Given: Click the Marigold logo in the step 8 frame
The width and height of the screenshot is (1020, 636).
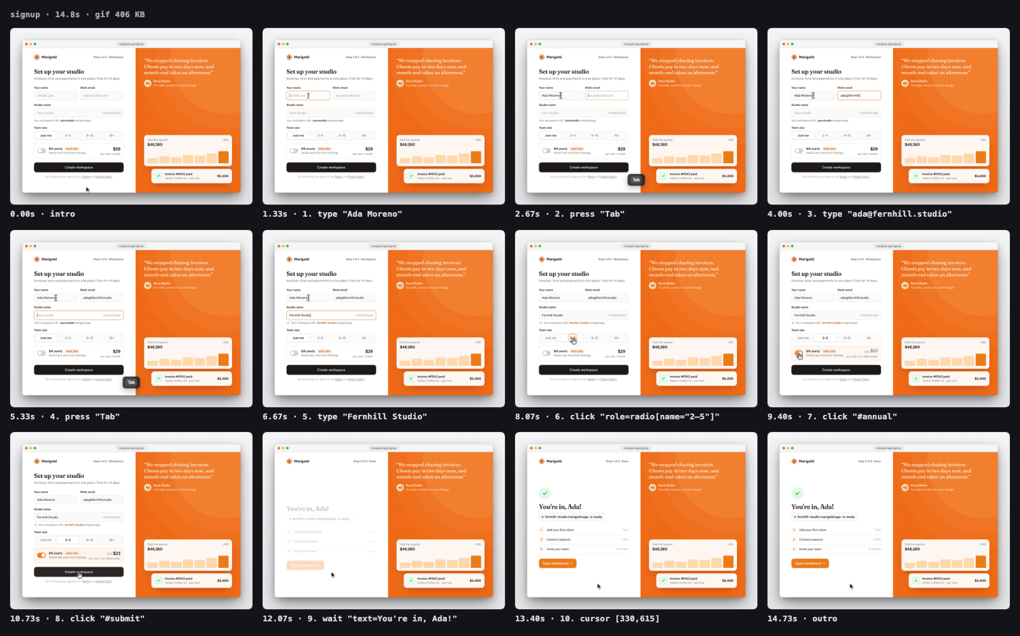Looking at the screenshot, I should pyautogui.click(x=37, y=461).
